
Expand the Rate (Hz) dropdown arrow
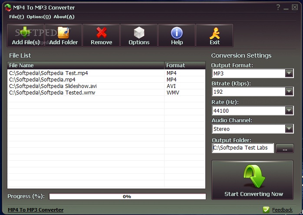(289, 111)
